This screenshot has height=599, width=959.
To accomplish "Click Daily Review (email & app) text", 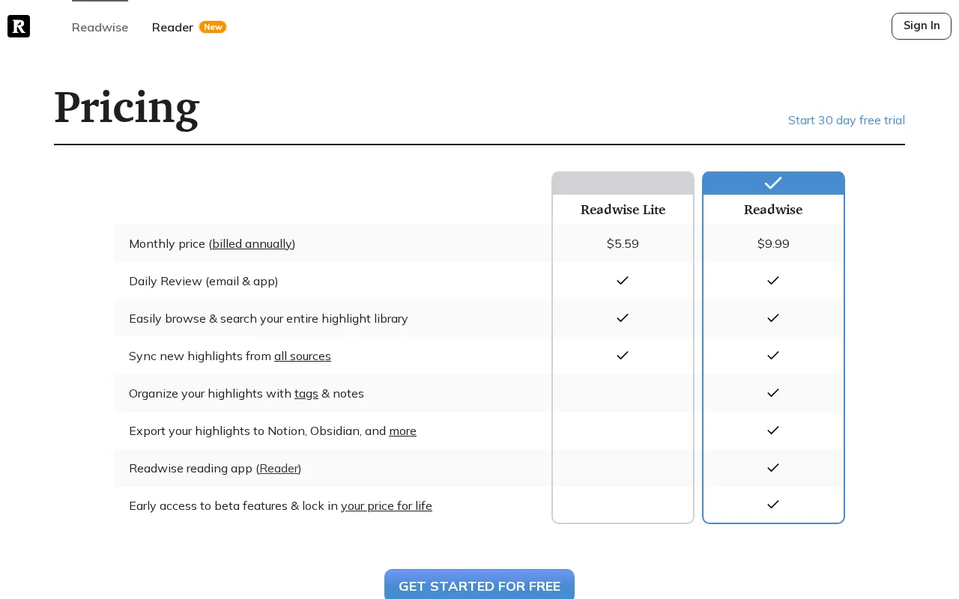I will (x=203, y=282).
